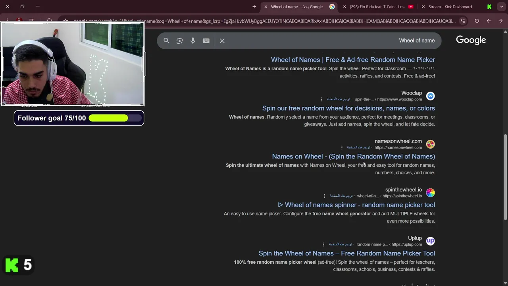
Task: Open Spin the Wheel of Names Uplup link
Action: click(x=347, y=253)
